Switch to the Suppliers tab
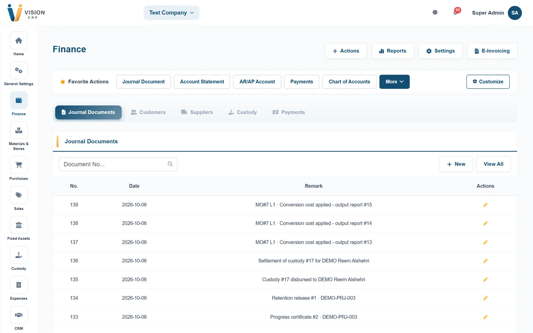Viewport: 533px width, 333px height. [x=197, y=112]
